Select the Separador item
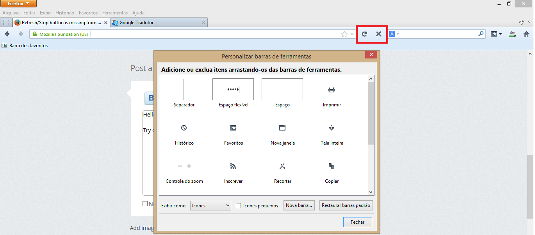This screenshot has width=535, height=235. [x=184, y=93]
